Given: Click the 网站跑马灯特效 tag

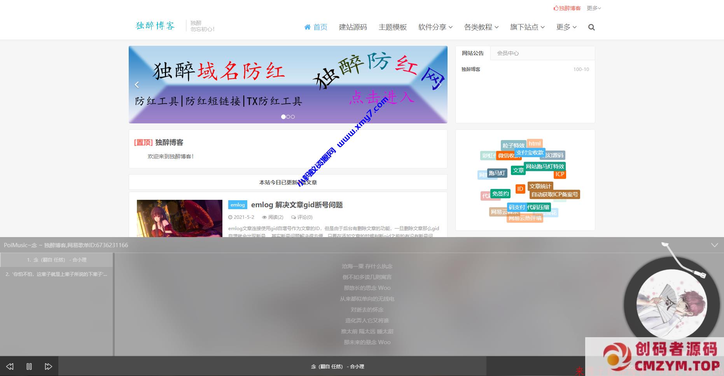Looking at the screenshot, I should [544, 166].
